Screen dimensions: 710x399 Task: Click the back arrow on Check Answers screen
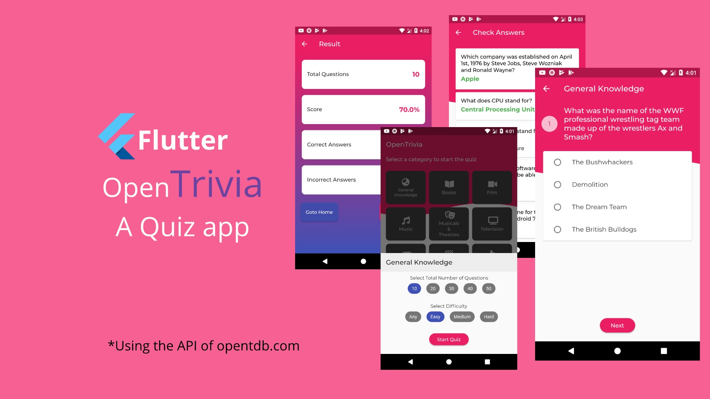pos(459,33)
